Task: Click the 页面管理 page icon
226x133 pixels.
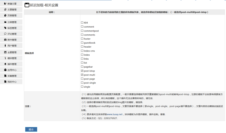Action: point(5,15)
